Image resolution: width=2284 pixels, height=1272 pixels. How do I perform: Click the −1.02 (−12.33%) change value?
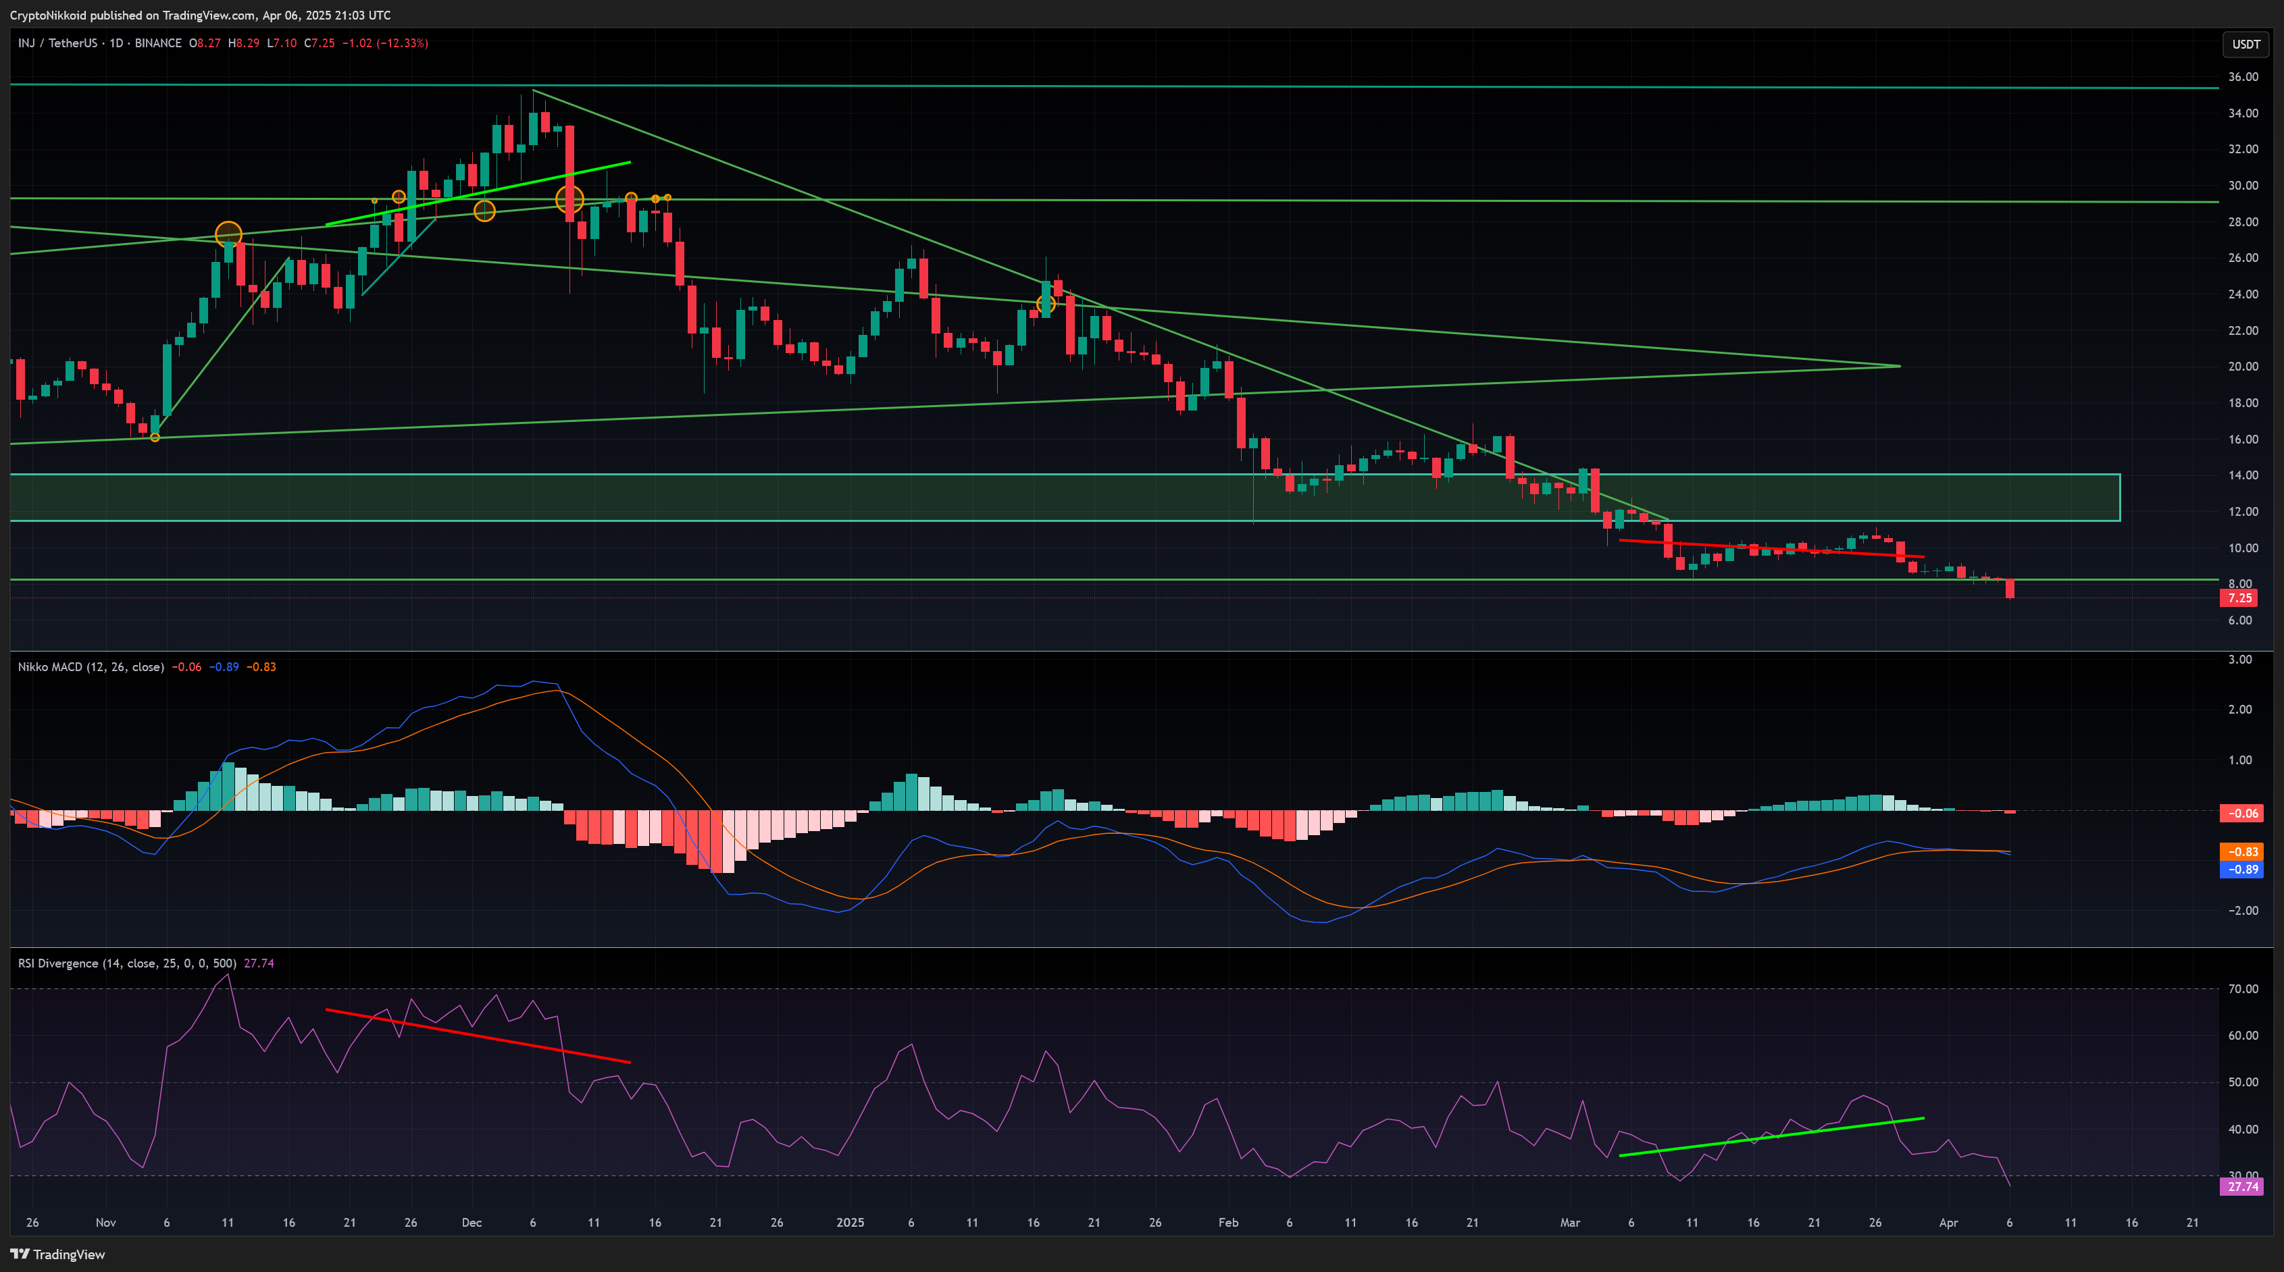386,43
